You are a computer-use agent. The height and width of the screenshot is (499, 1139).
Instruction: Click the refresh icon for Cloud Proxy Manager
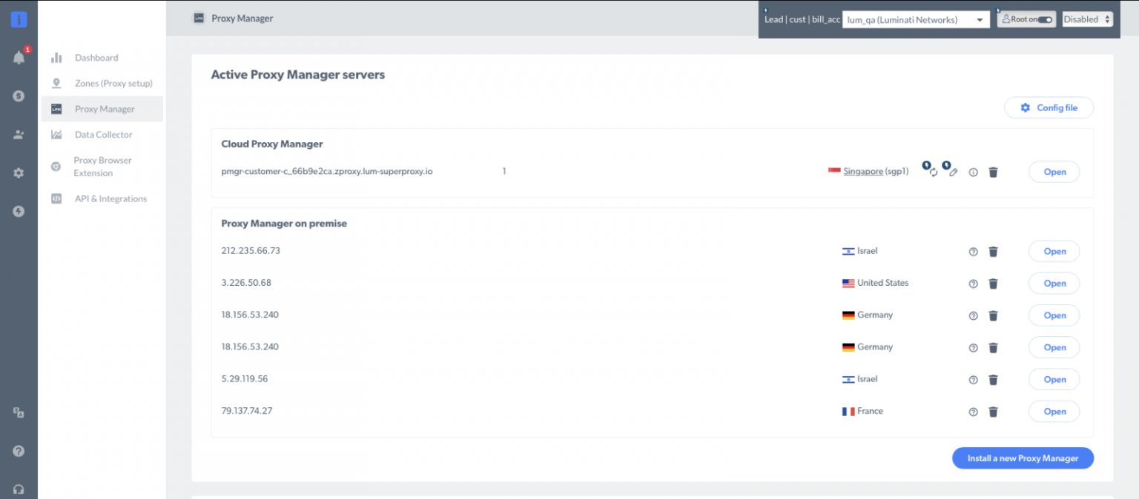point(934,173)
